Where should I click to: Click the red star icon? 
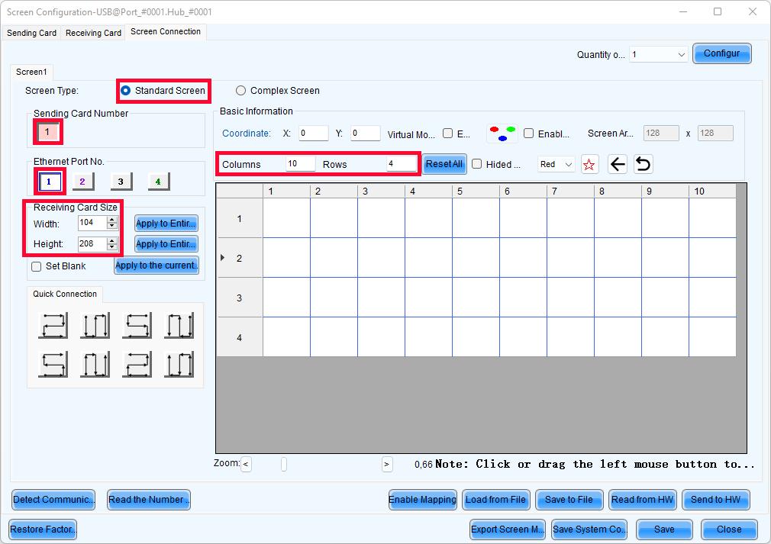pyautogui.click(x=589, y=164)
